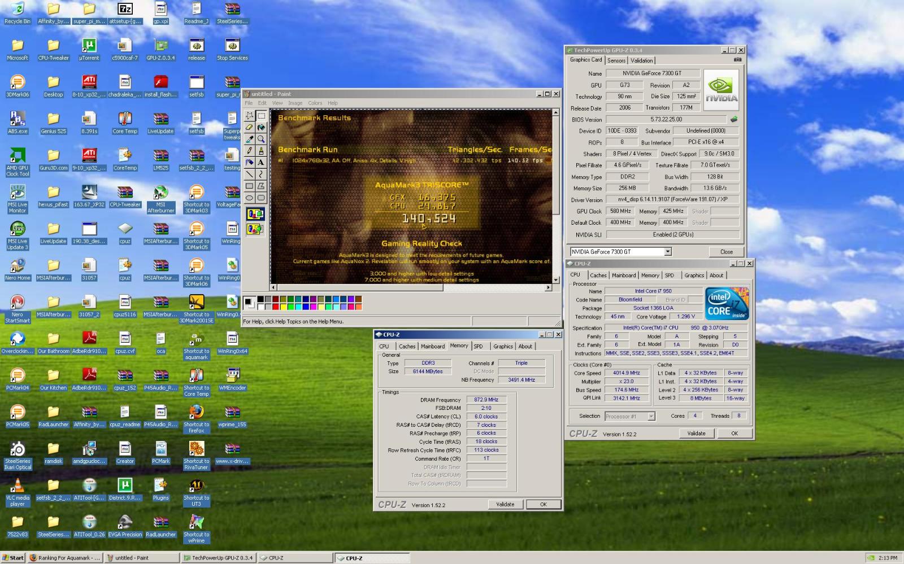Click Validate in CPU-Z processor window
The height and width of the screenshot is (564, 904).
click(x=696, y=434)
